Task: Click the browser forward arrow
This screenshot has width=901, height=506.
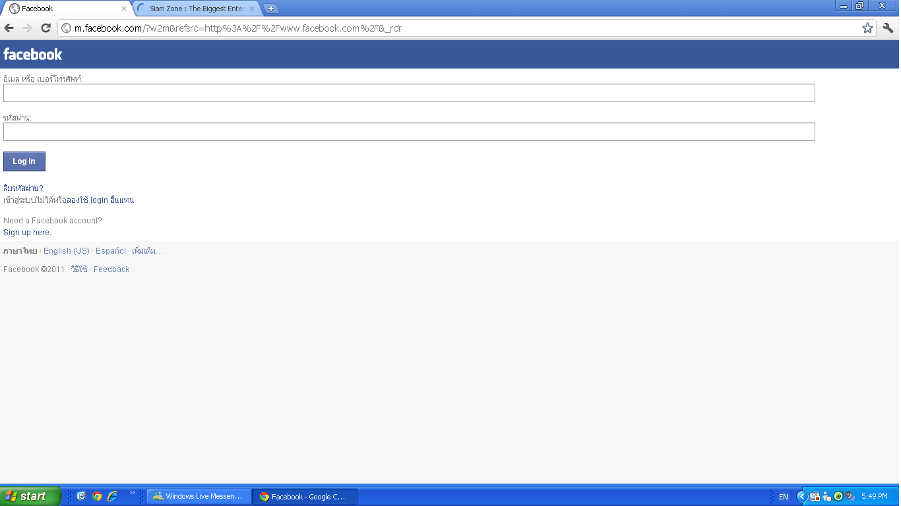Action: coord(27,28)
